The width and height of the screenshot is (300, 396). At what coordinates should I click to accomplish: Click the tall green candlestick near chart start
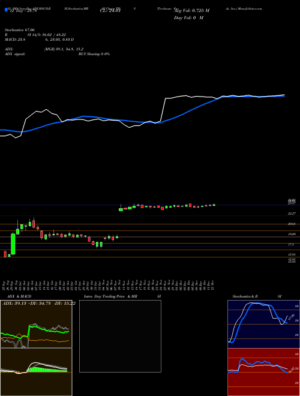[x=13, y=244]
